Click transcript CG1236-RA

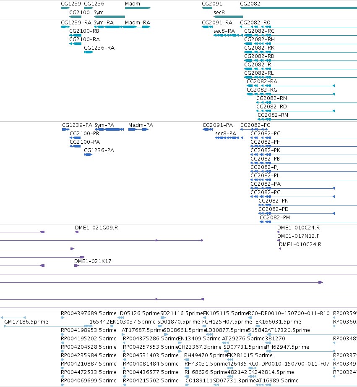tap(99, 48)
